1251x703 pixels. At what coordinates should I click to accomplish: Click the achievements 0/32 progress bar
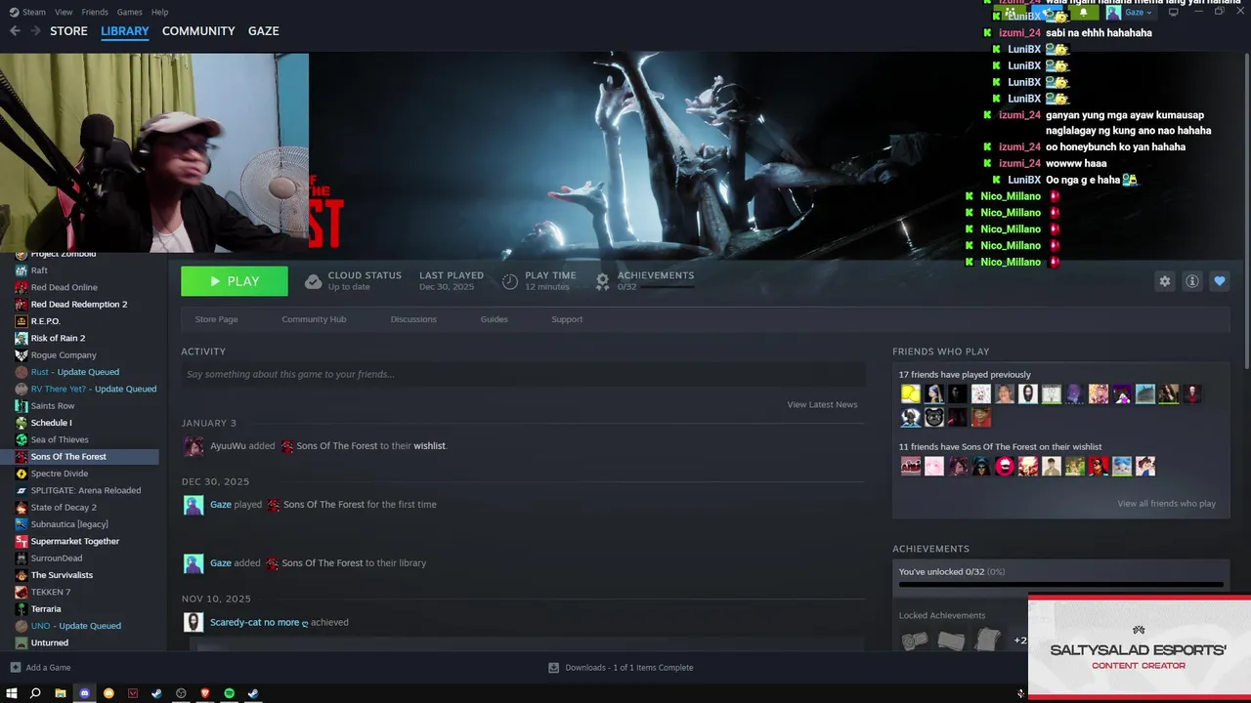pyautogui.click(x=1060, y=585)
